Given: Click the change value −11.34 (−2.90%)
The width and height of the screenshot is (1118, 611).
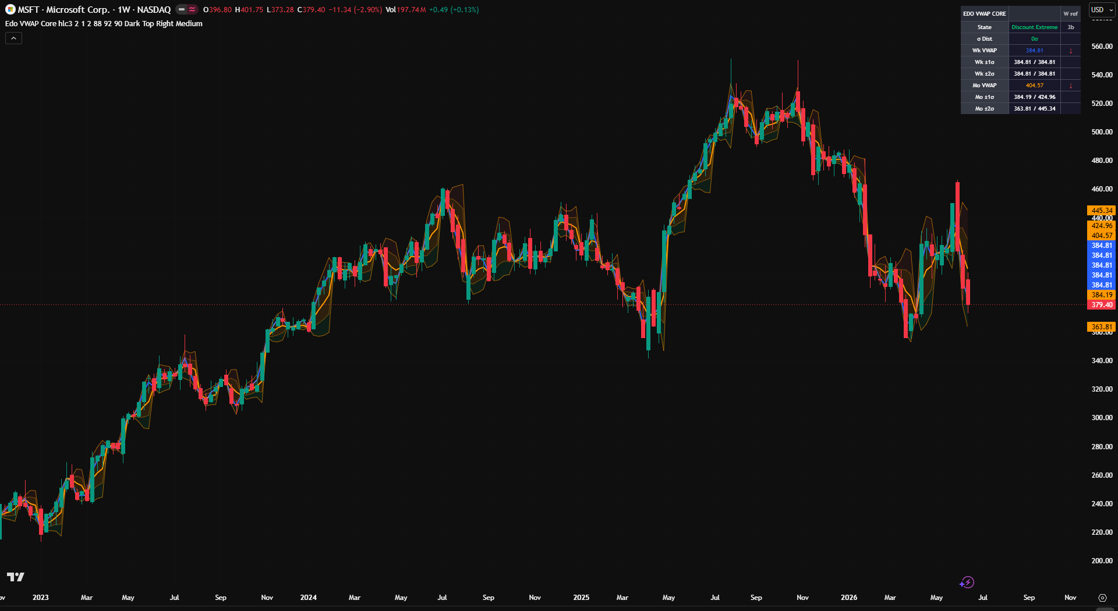Looking at the screenshot, I should point(355,9).
